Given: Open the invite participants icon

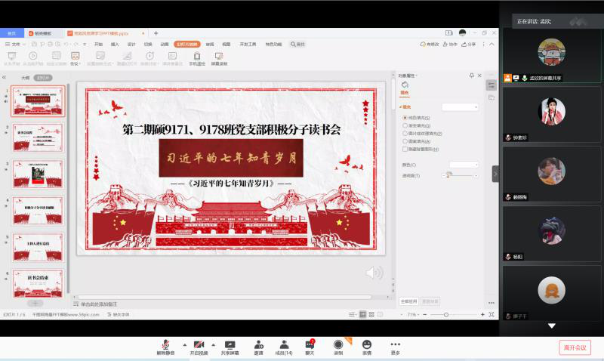Looking at the screenshot, I should coord(258,344).
